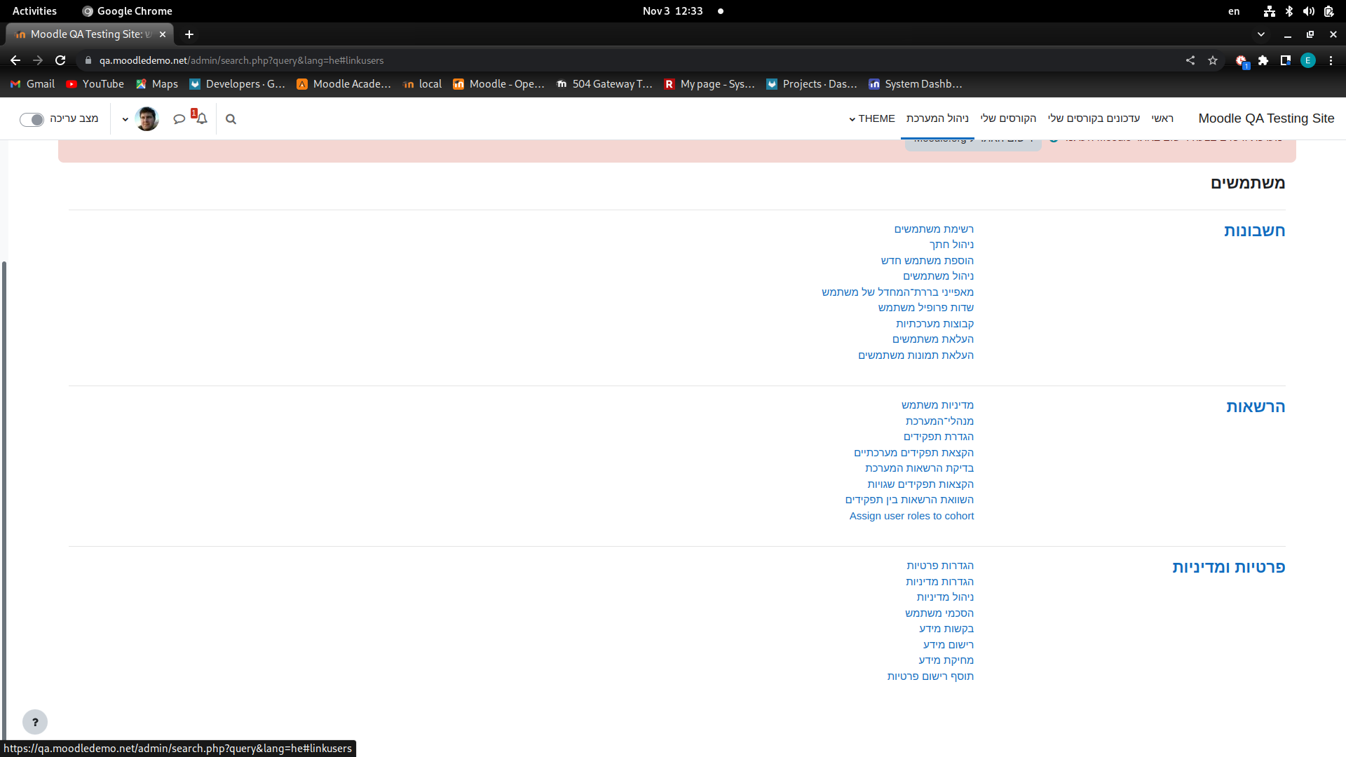The image size is (1346, 757).
Task: Open הגדרות פרטיות link
Action: tap(940, 566)
